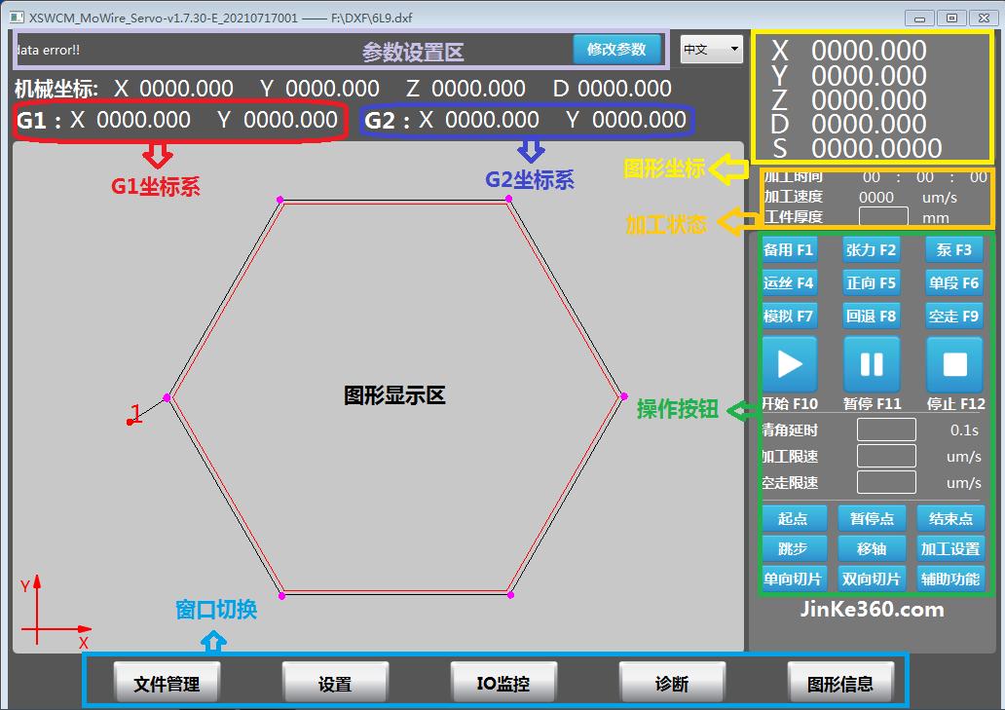Image resolution: width=1005 pixels, height=710 pixels.
Task: Switch to the 设置 window
Action: [x=335, y=683]
